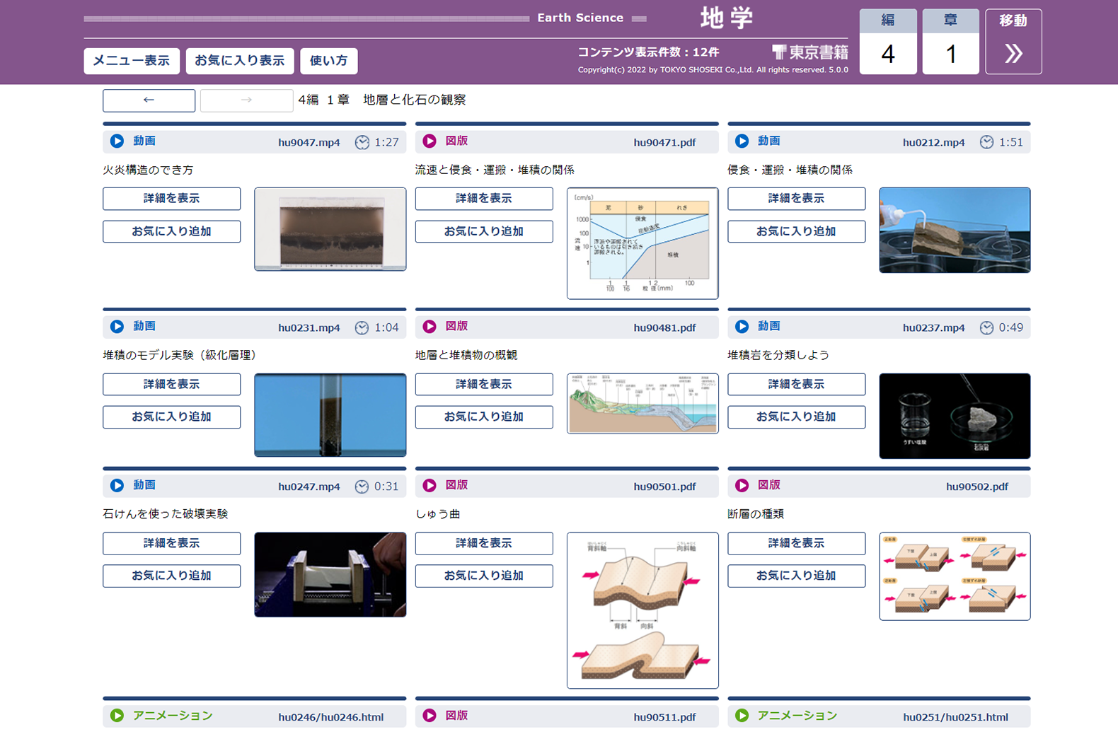This screenshot has height=739, width=1118.
Task: Add しゅう曲 to favorites
Action: tap(484, 576)
